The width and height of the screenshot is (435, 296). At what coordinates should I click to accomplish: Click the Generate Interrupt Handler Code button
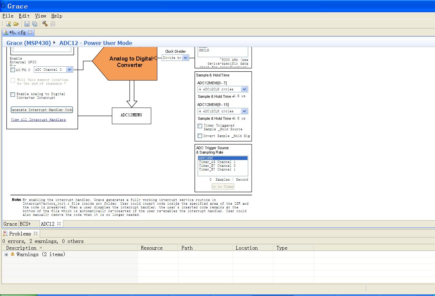coord(42,110)
